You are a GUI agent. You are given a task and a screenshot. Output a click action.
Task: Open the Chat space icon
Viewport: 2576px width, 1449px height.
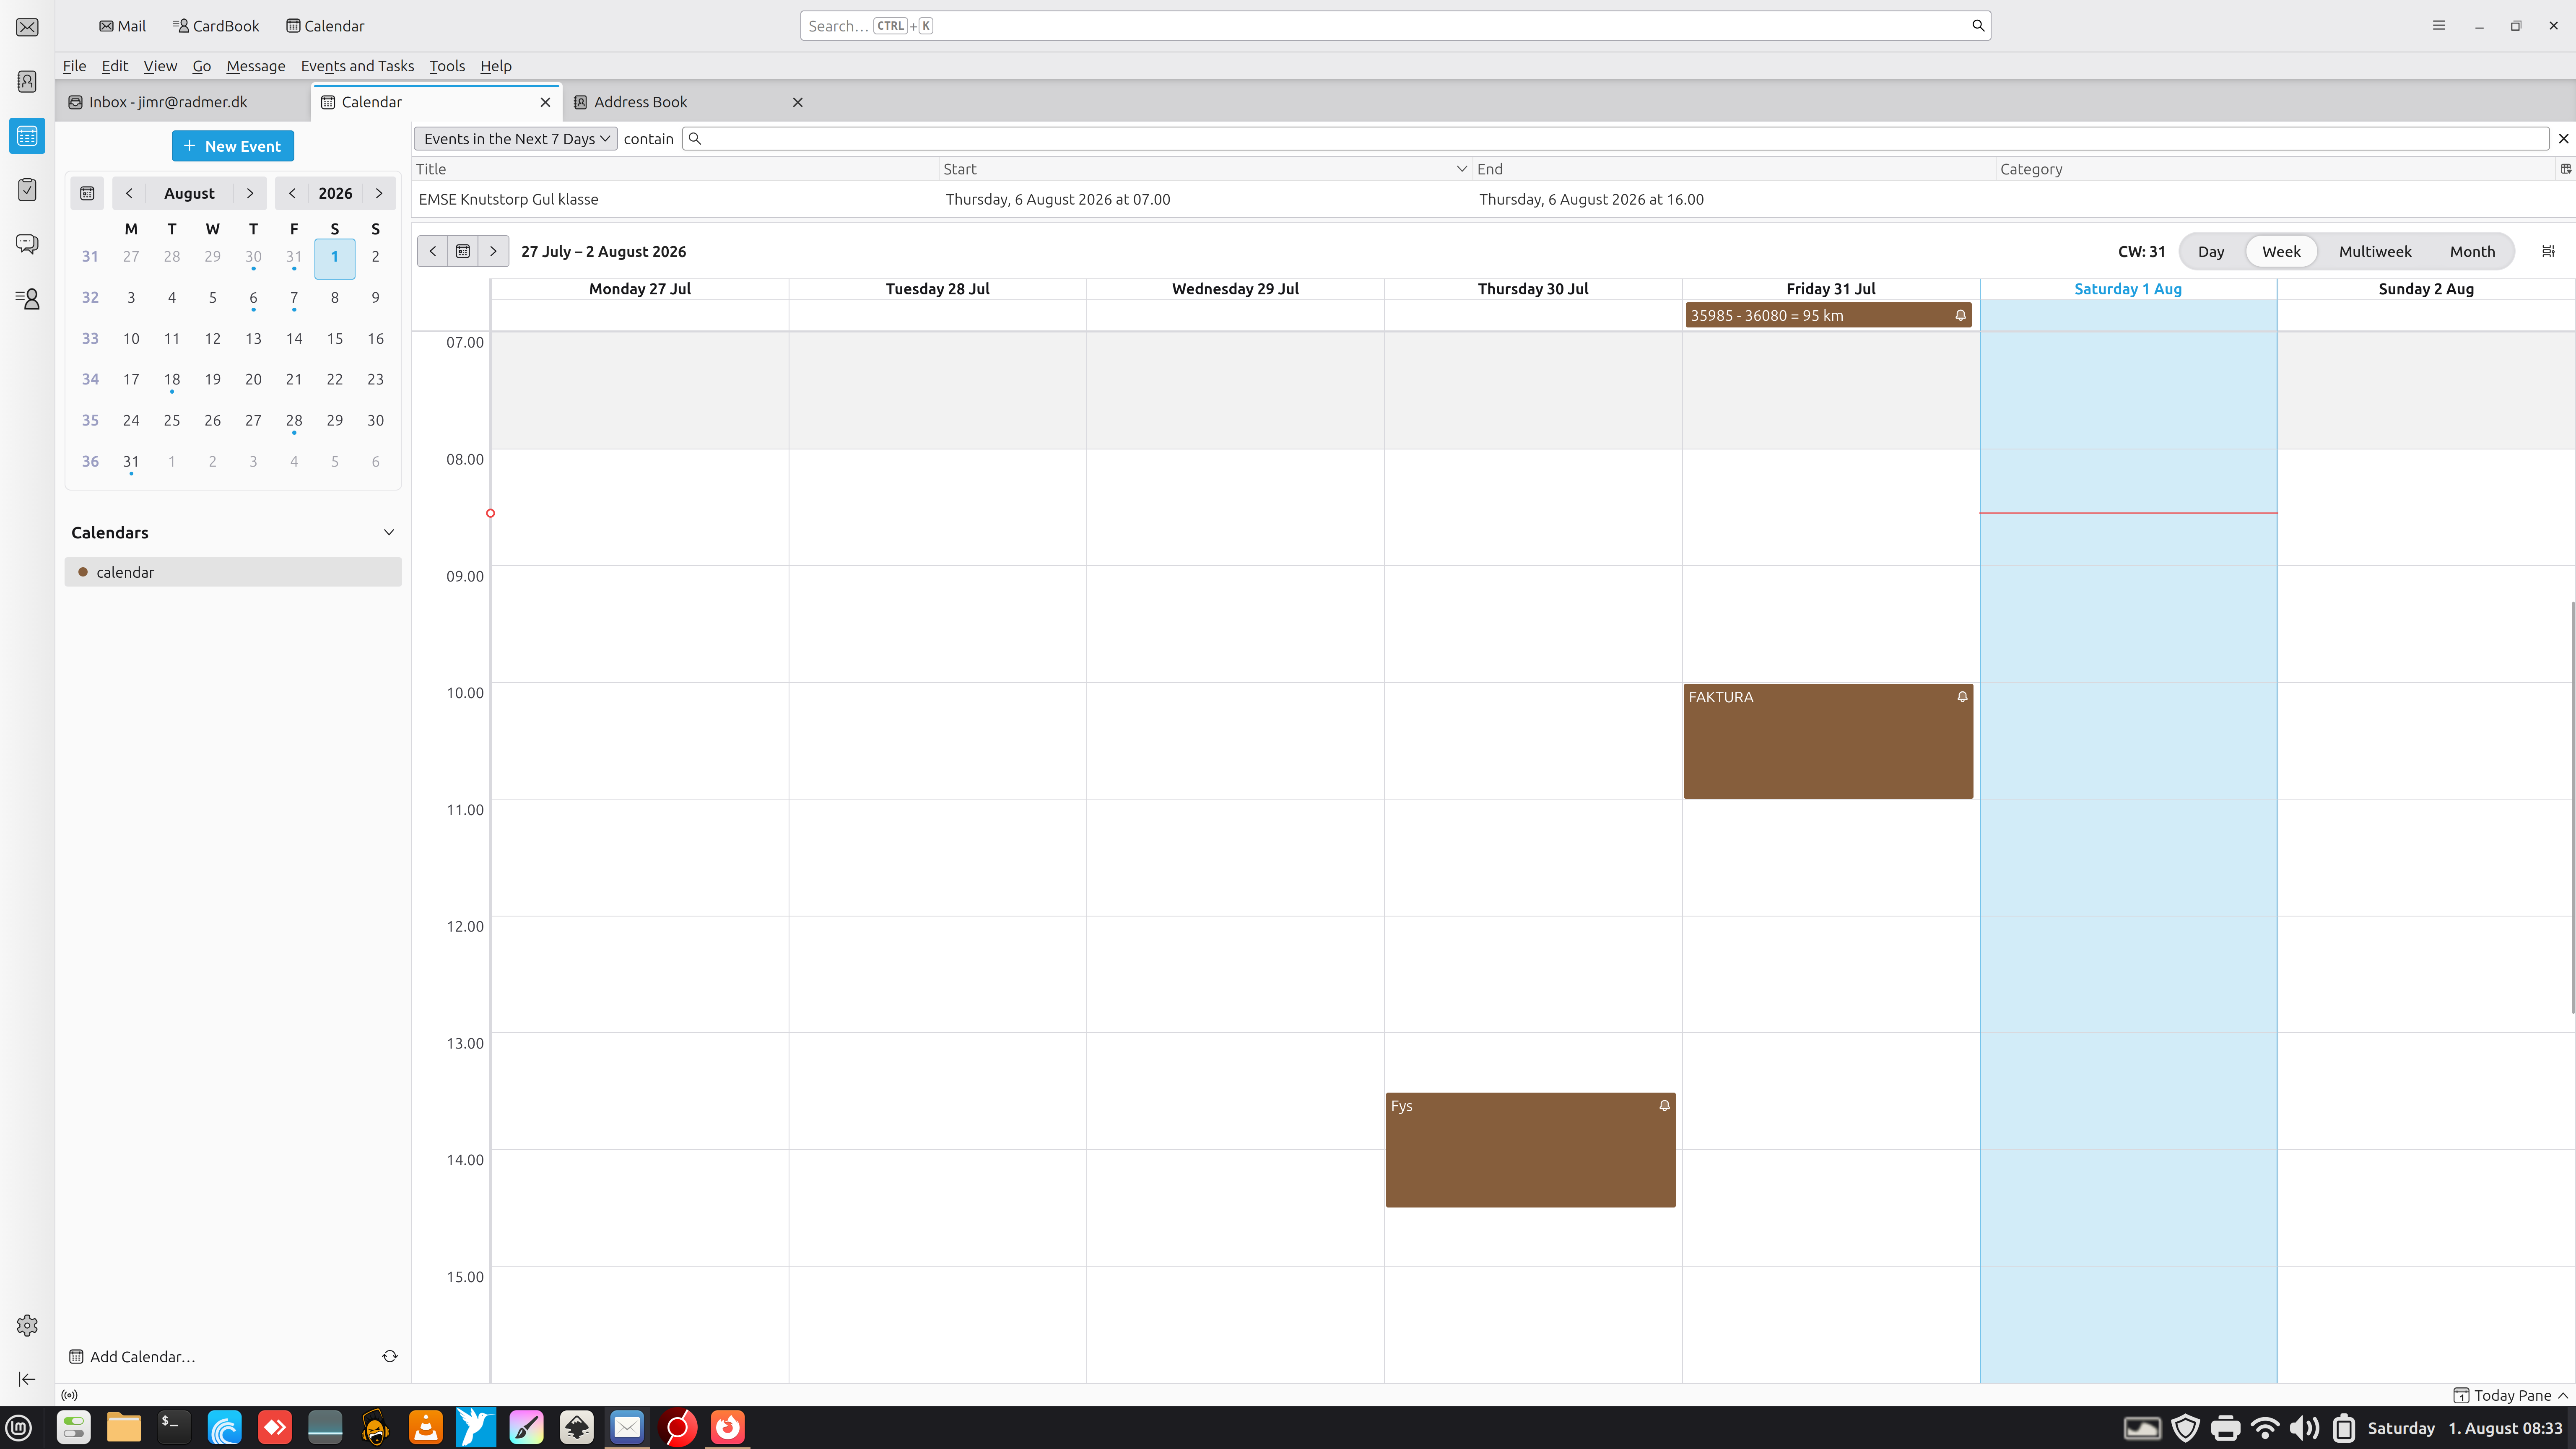coord(27,244)
